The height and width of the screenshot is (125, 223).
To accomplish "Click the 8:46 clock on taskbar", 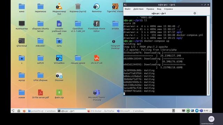I will pos(206,110).
